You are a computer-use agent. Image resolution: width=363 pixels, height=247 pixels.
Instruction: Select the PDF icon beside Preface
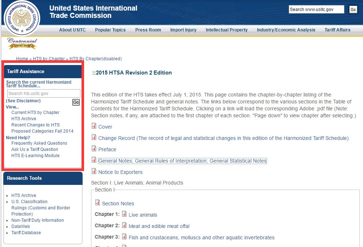tap(94, 148)
